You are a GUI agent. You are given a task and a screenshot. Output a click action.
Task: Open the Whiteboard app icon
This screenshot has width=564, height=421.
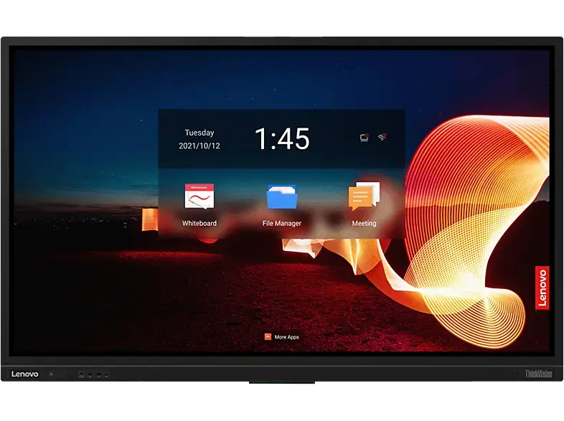[x=199, y=197]
